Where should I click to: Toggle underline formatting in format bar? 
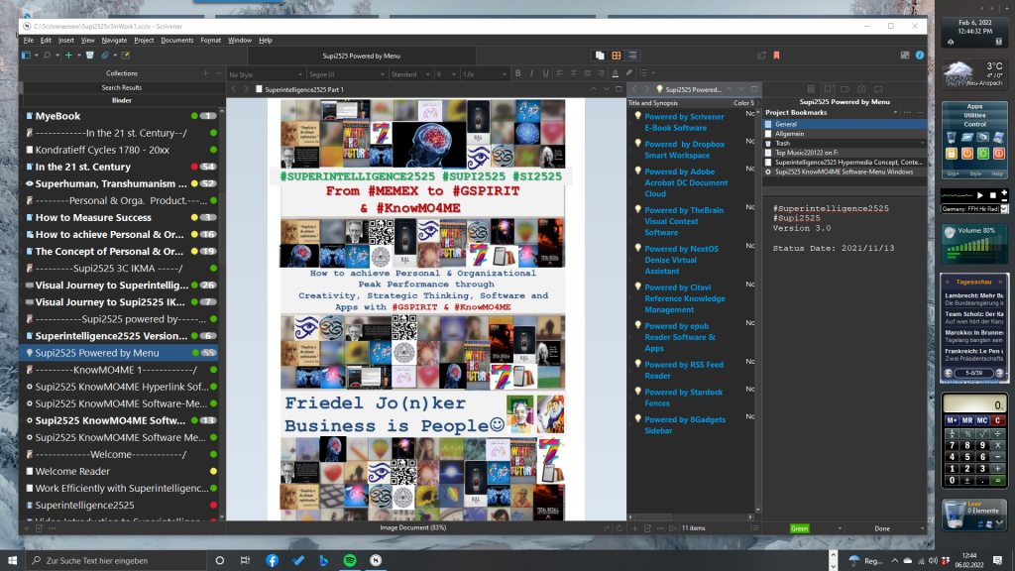pyautogui.click(x=545, y=73)
